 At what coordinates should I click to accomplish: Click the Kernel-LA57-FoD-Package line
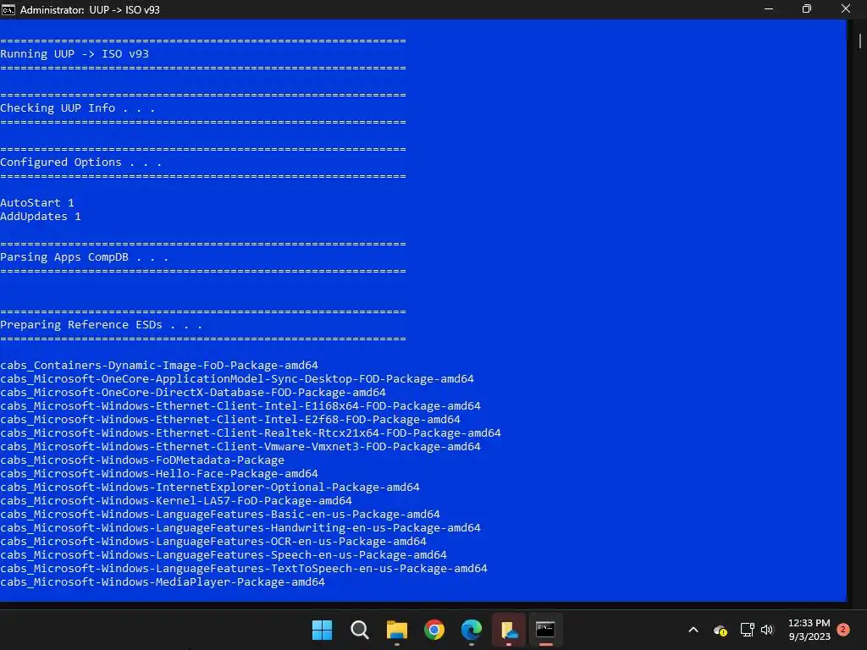tap(176, 501)
